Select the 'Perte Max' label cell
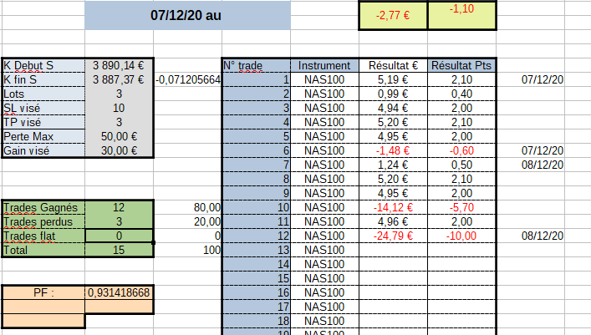This screenshot has width=591, height=335. click(43, 136)
